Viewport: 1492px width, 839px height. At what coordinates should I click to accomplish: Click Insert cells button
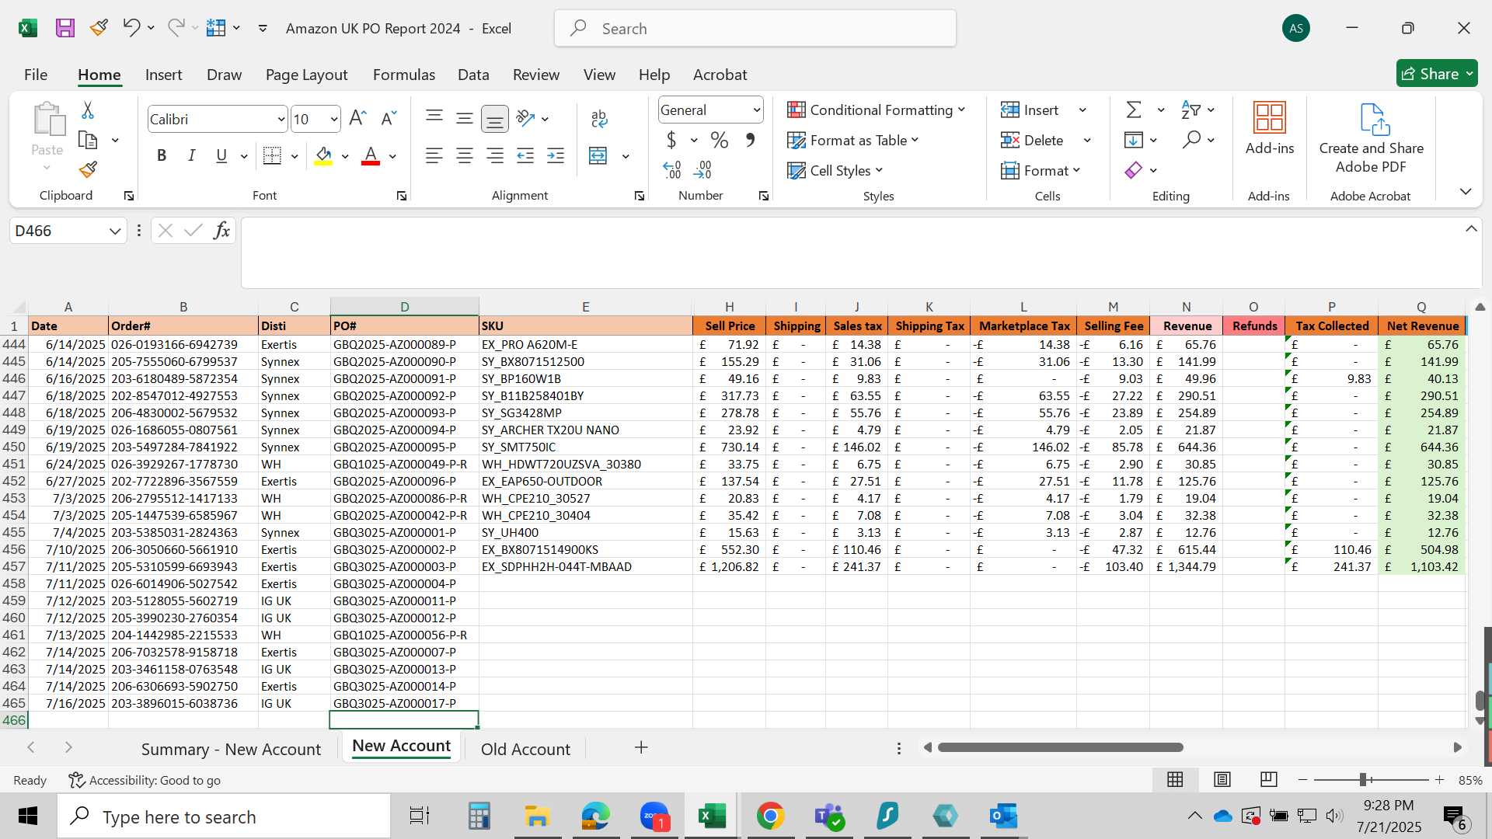click(1030, 110)
